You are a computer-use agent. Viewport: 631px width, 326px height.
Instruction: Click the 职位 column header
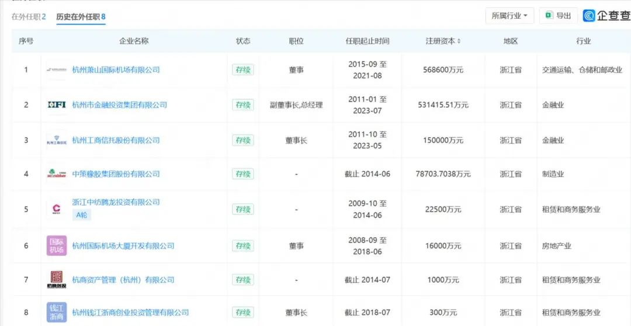tap(296, 41)
